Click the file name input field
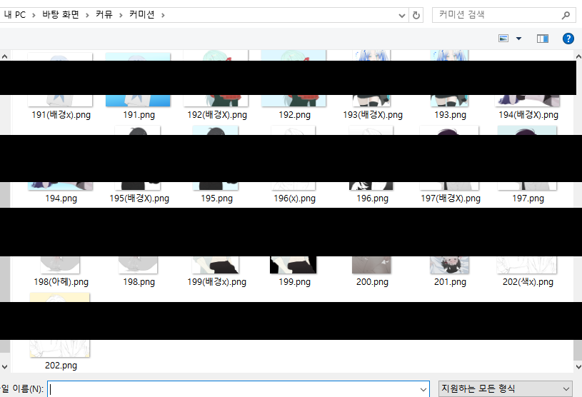Image resolution: width=582 pixels, height=397 pixels. click(x=239, y=389)
